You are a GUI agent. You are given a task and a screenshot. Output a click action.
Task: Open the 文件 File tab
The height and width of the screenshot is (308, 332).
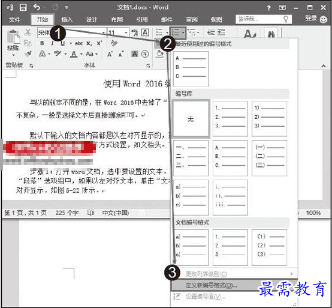click(x=14, y=20)
